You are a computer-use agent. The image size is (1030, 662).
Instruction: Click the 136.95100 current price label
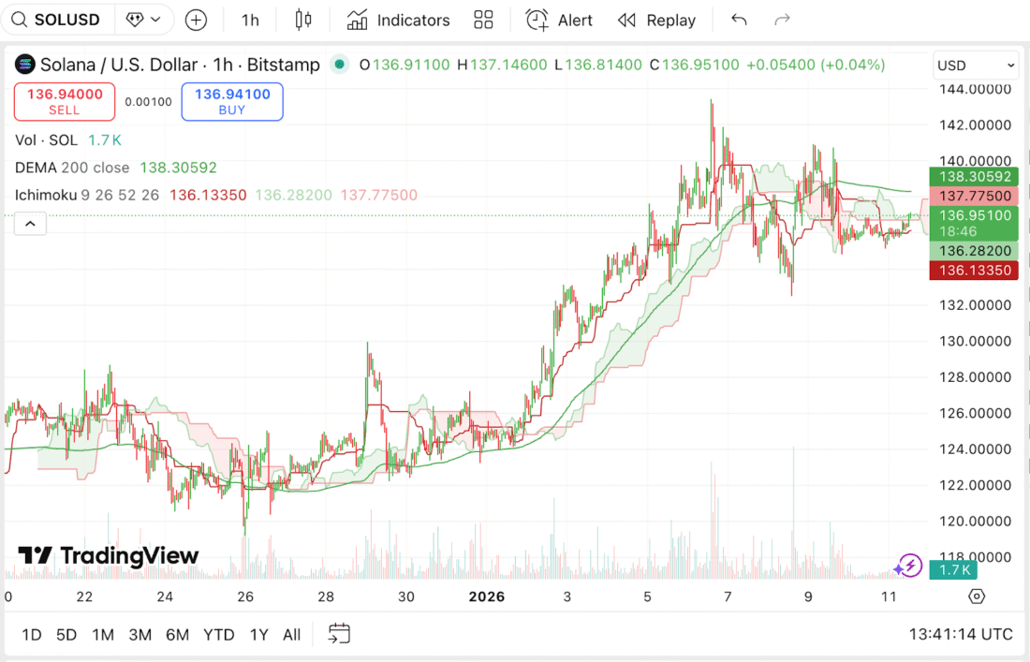[x=974, y=223]
